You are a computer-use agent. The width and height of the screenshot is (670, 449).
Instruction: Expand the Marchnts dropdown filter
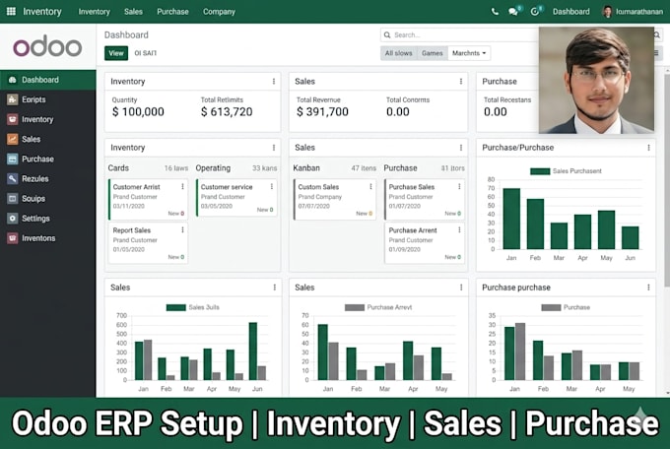tap(469, 53)
